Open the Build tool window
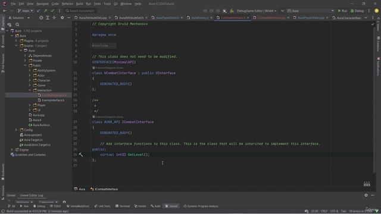 click(x=155, y=206)
